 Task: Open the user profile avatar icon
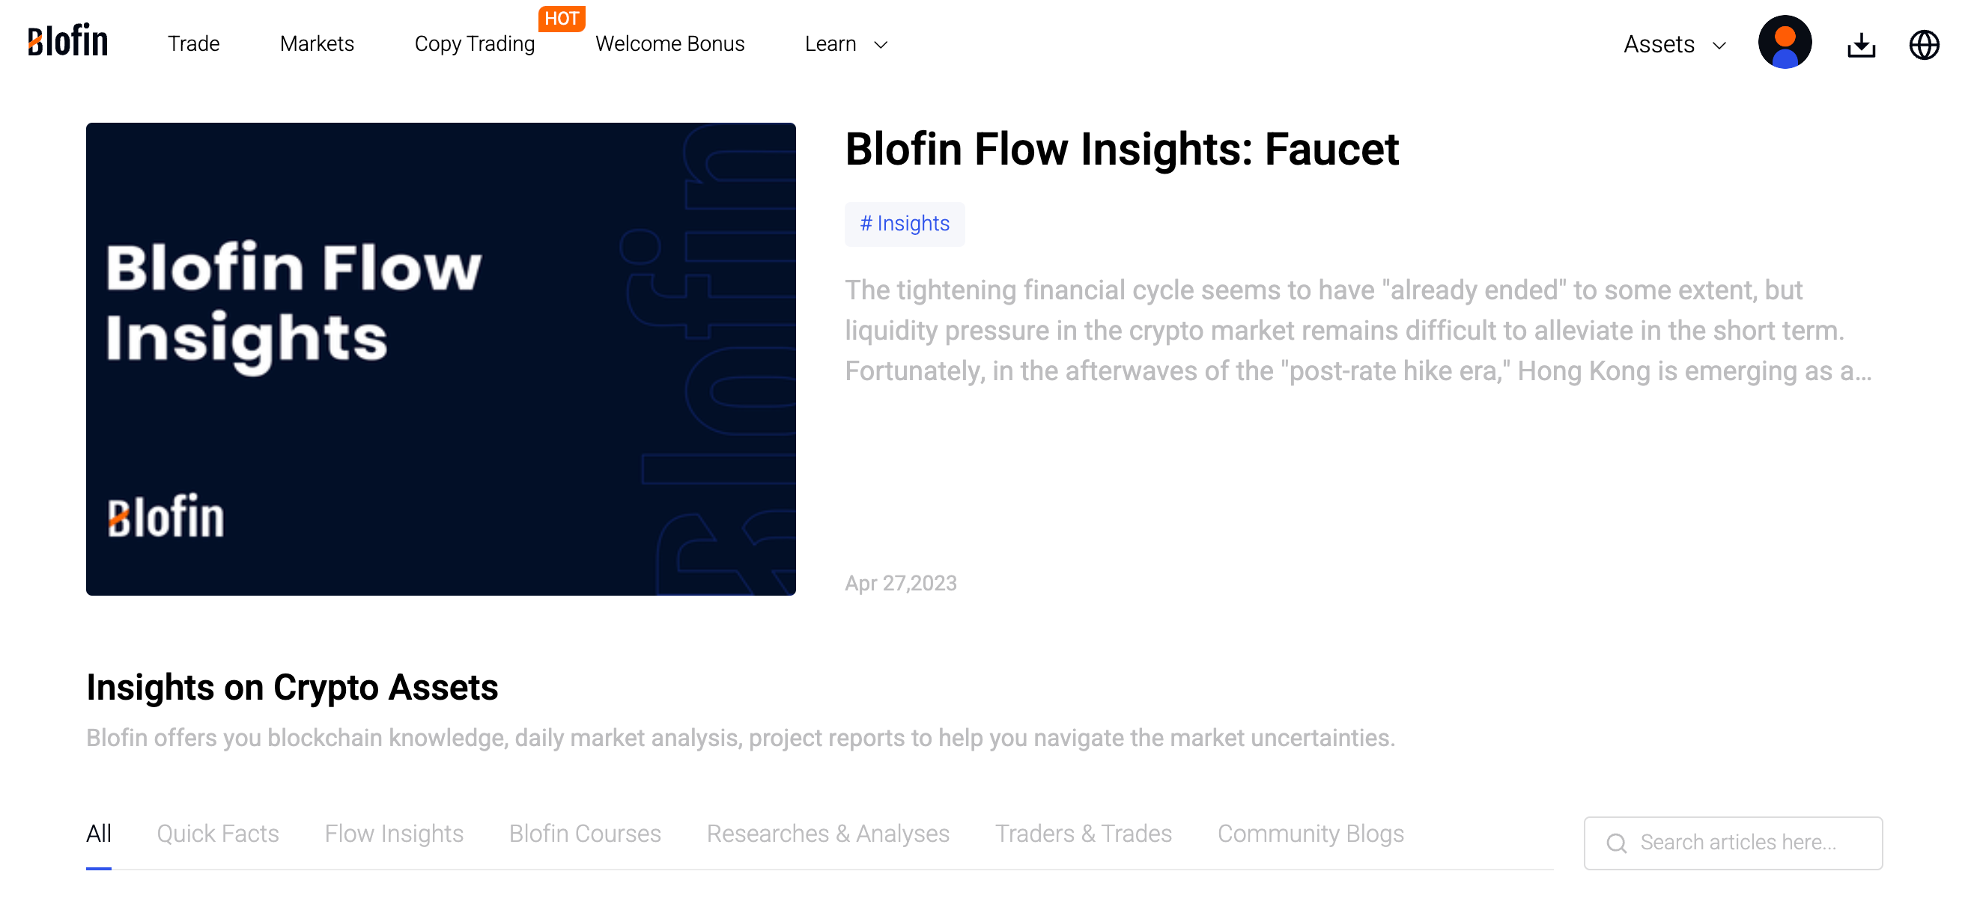pyautogui.click(x=1785, y=43)
